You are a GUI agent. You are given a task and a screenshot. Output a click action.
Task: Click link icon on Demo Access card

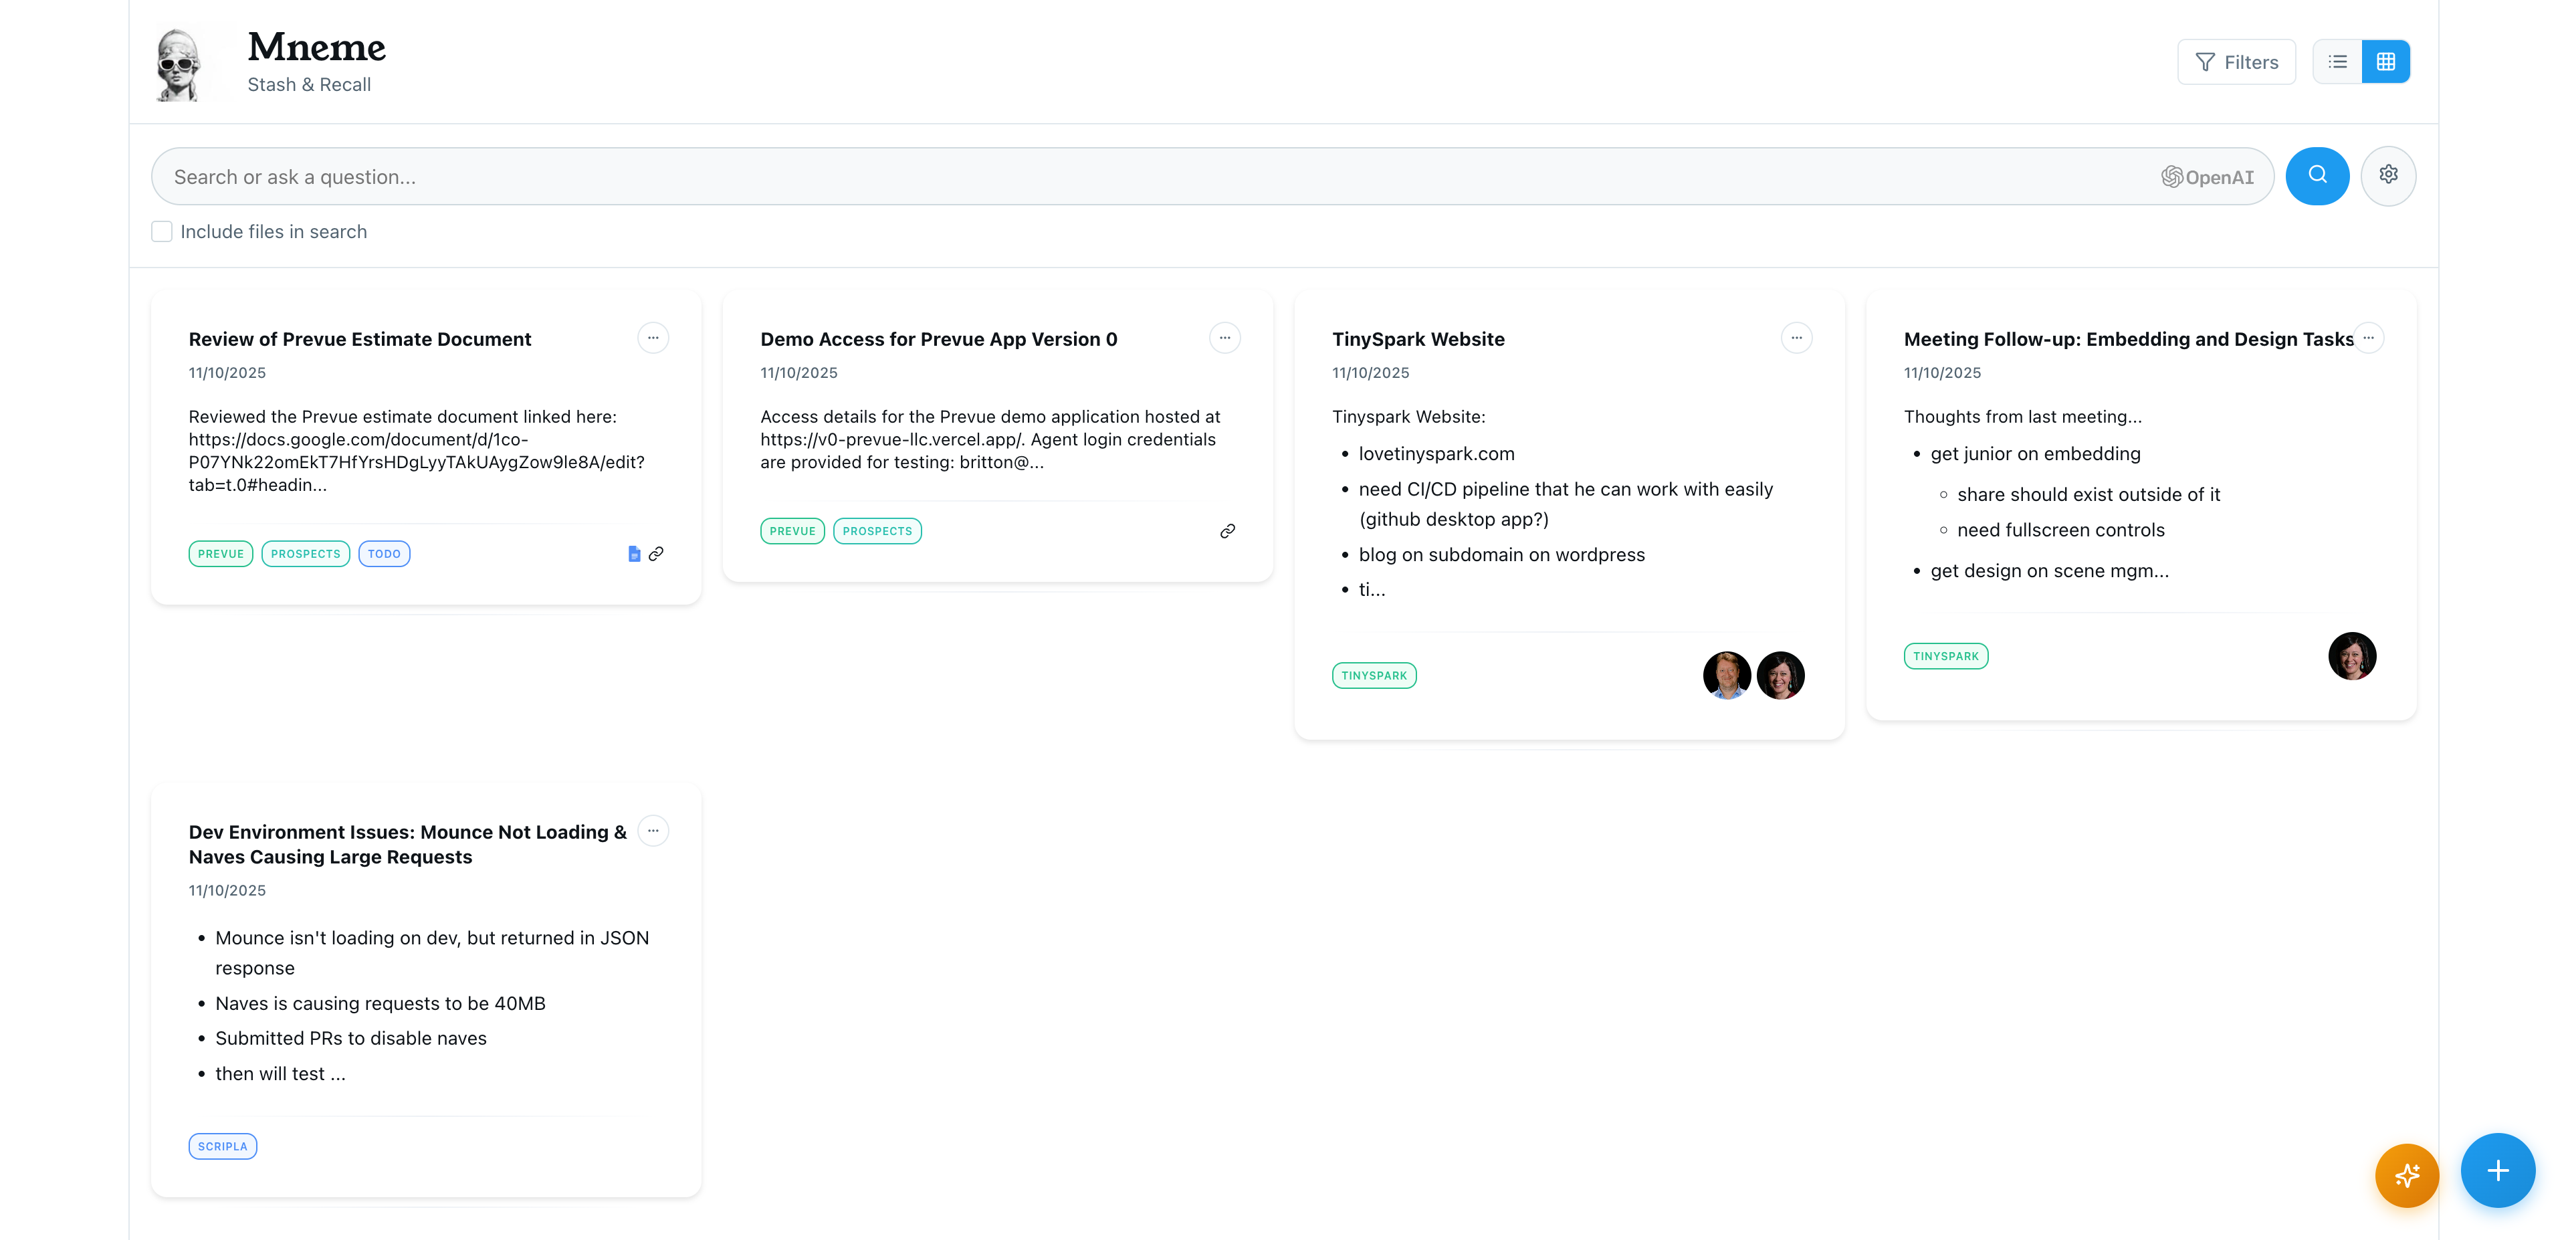click(1227, 531)
